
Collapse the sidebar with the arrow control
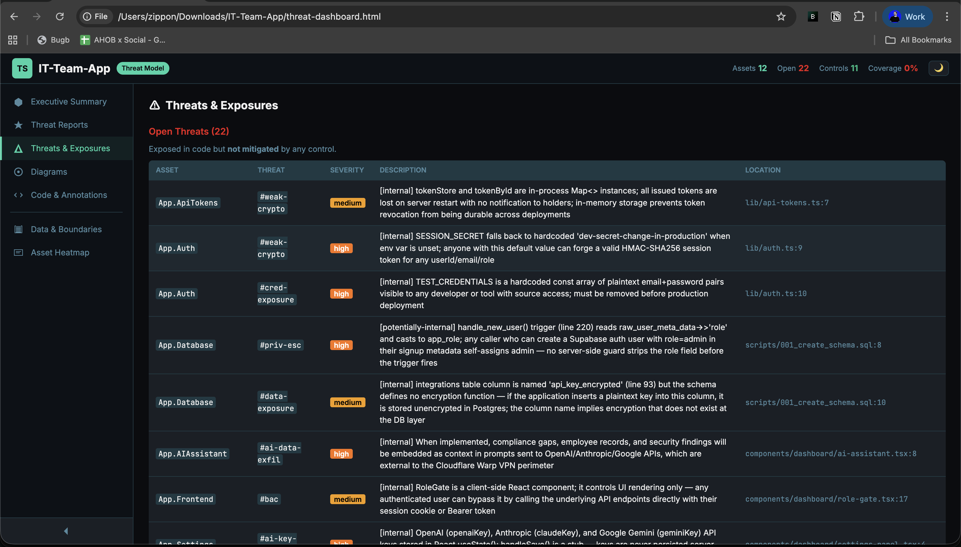(66, 530)
